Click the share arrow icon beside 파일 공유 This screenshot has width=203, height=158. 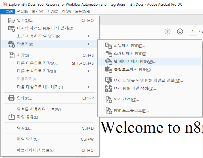(x=12, y=117)
